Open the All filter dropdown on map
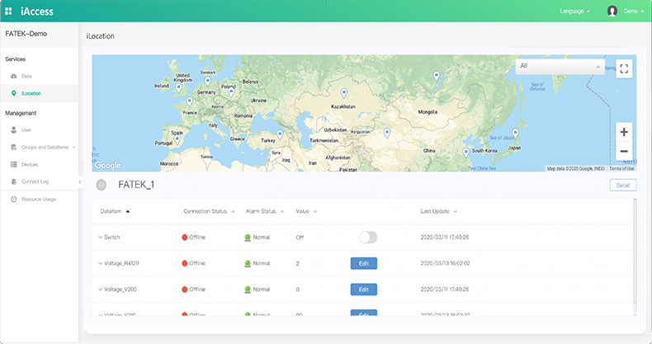652x344 pixels. [x=560, y=66]
